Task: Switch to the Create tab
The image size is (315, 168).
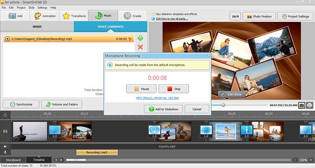Action: (132, 16)
